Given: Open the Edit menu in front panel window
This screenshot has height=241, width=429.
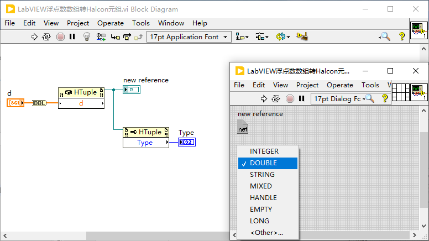Looking at the screenshot, I should 259,85.
